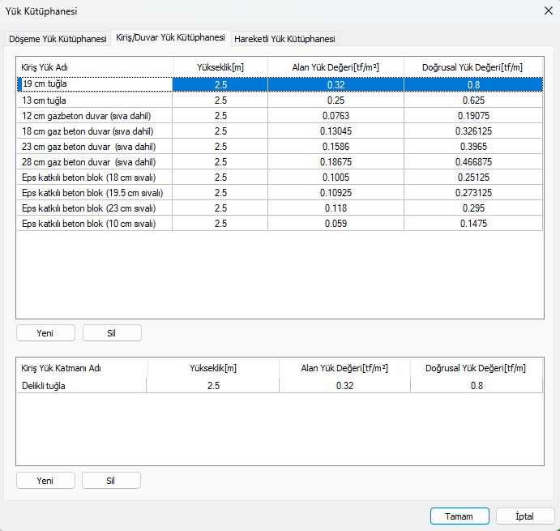Click the area load value 0.059

pyautogui.click(x=336, y=223)
